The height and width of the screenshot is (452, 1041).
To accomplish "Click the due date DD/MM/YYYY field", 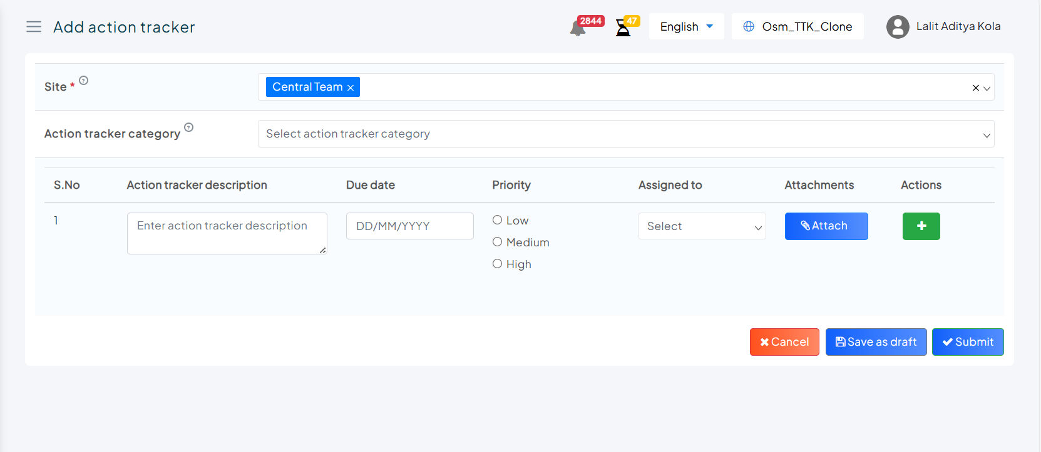I will point(409,226).
